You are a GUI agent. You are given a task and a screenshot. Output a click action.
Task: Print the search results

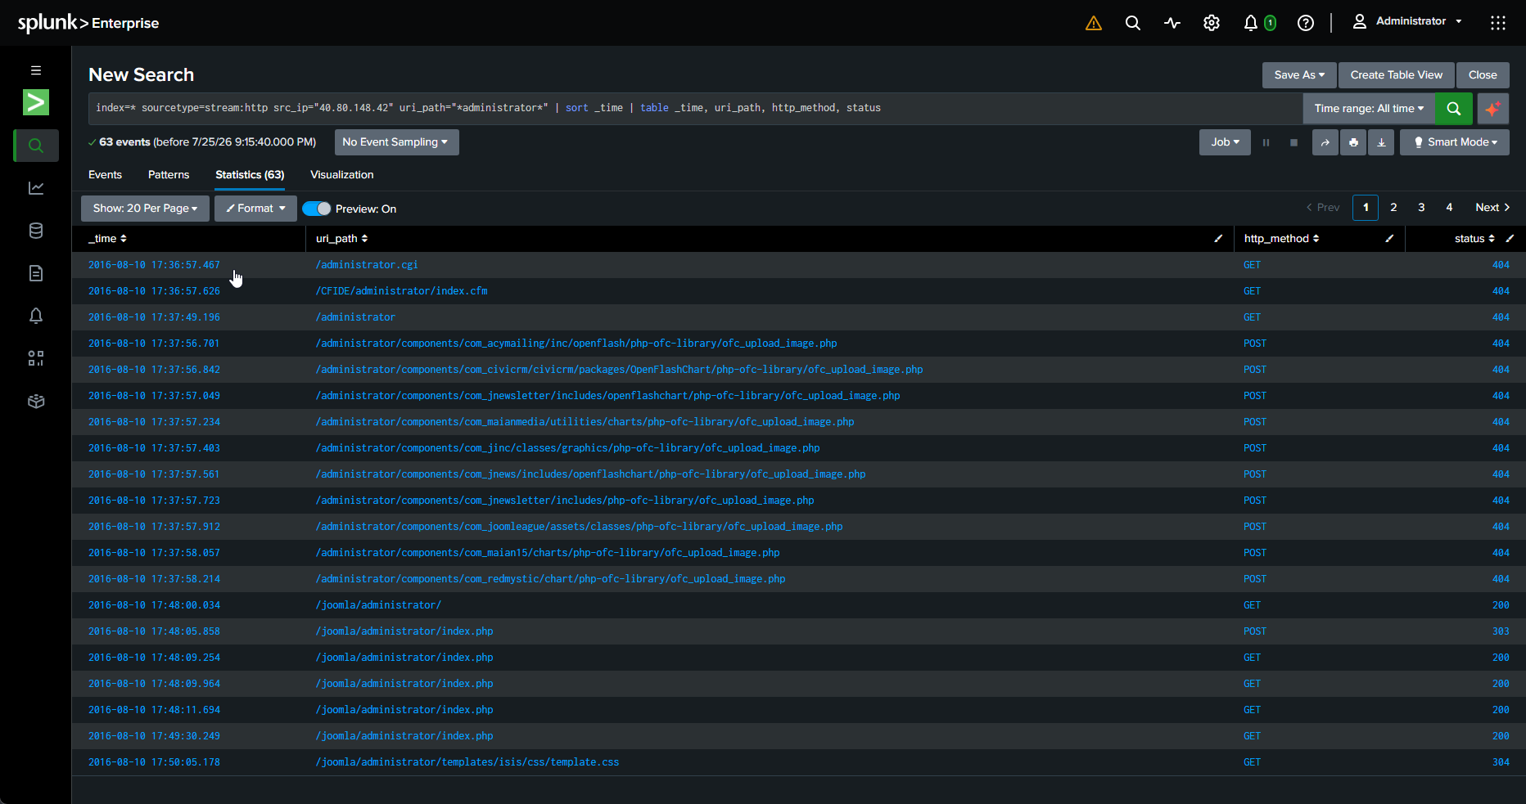point(1353,142)
